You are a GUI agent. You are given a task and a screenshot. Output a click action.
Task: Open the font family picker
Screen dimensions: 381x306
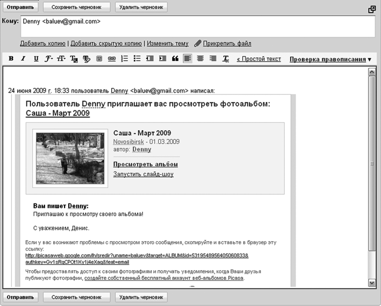49,59
